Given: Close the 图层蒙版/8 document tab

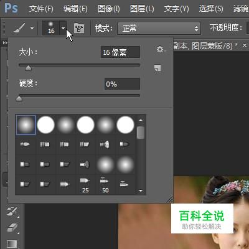Looking at the screenshot, I should (245, 45).
